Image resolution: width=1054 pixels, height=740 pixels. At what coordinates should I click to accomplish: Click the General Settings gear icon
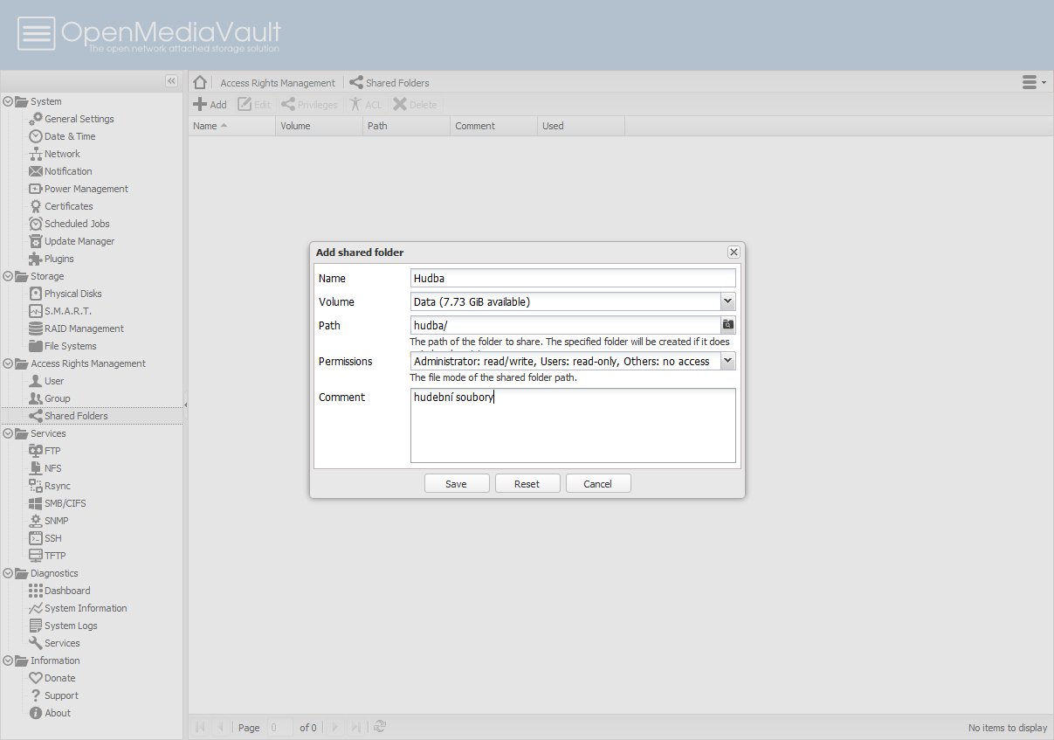36,119
